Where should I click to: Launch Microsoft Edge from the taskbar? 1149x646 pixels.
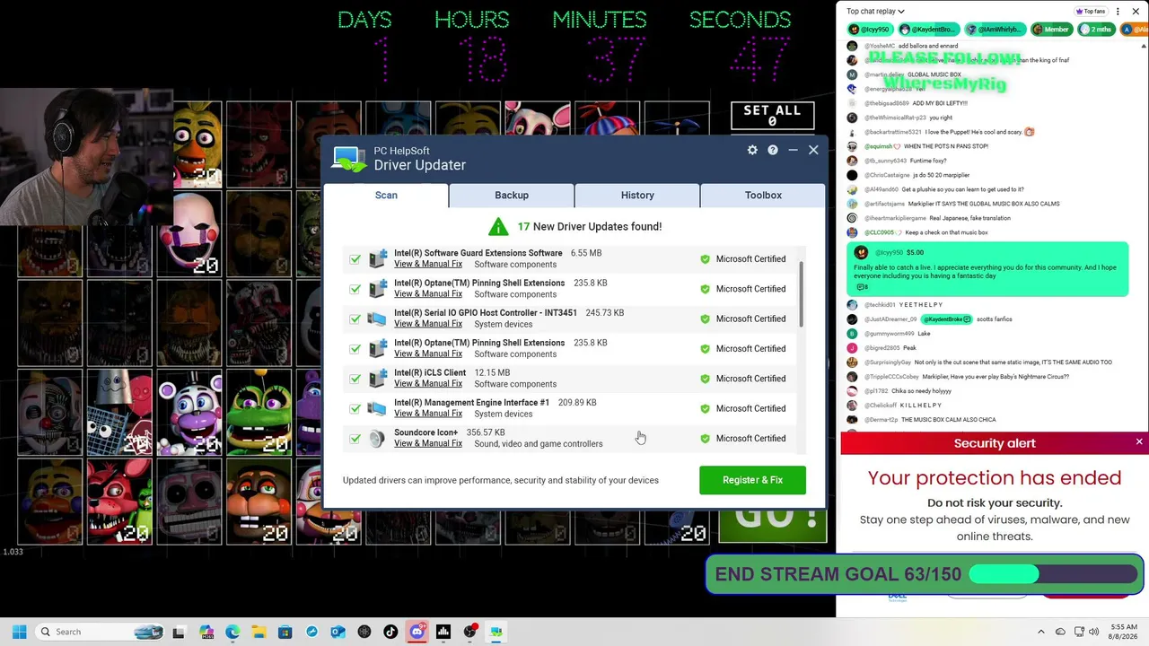click(x=232, y=632)
